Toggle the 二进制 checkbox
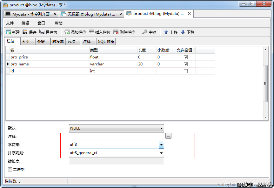The image size is (274, 188). (x=10, y=169)
